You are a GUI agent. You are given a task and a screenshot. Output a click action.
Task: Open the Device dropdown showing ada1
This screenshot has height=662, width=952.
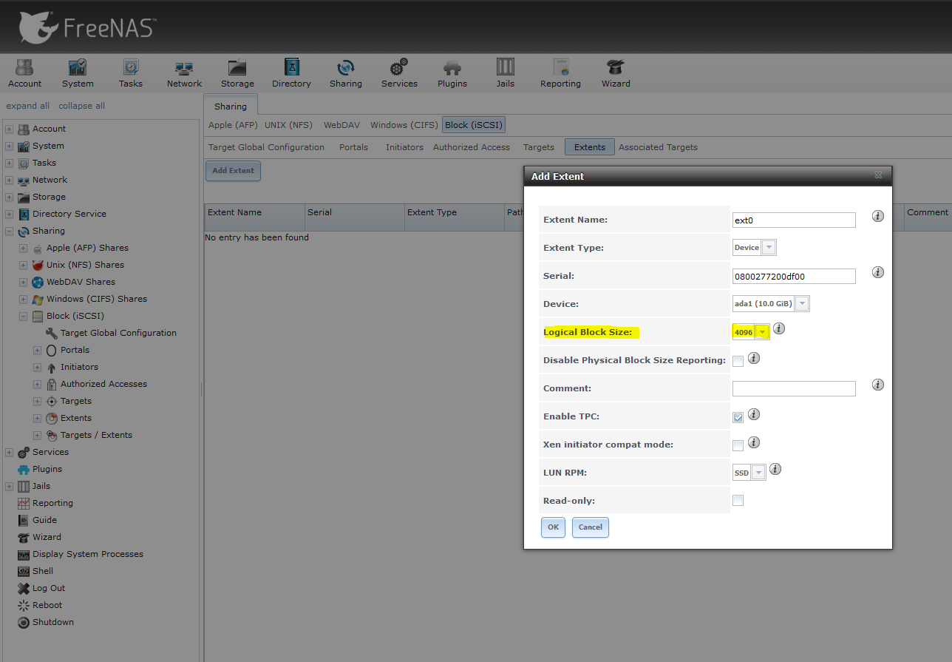click(x=802, y=304)
